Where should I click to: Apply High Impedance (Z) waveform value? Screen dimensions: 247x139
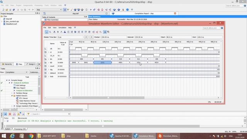pyautogui.click(x=65, y=32)
